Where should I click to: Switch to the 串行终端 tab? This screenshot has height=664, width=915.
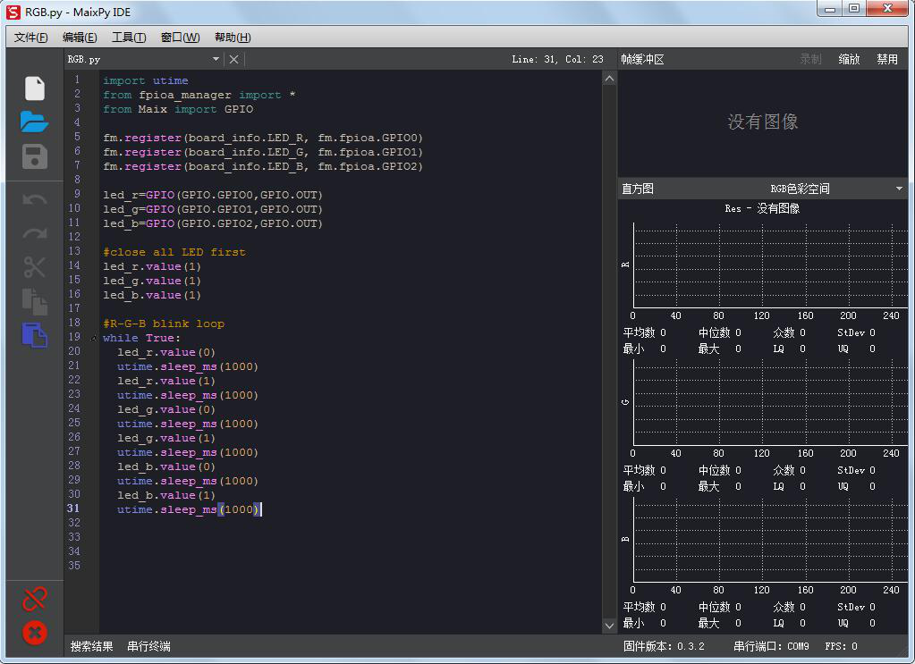tap(148, 646)
